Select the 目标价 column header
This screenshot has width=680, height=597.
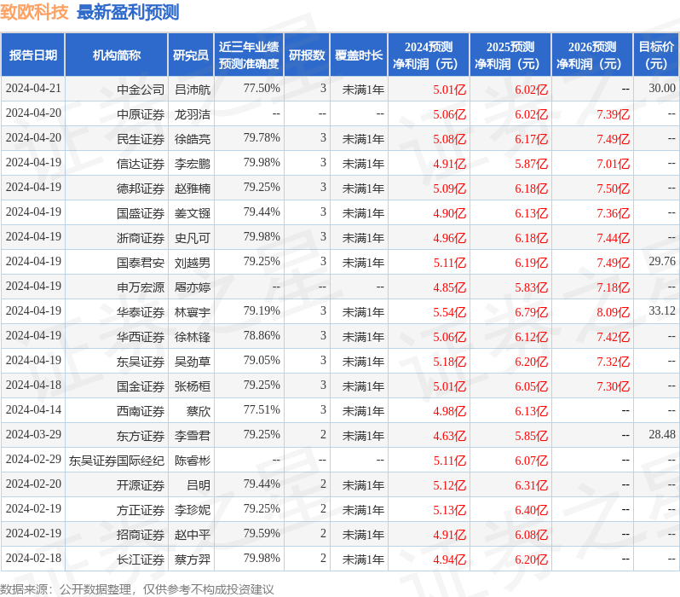point(656,55)
